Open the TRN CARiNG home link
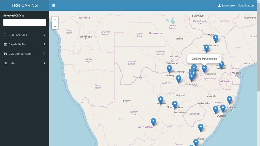This screenshot has height=146, width=260. (x=25, y=6)
